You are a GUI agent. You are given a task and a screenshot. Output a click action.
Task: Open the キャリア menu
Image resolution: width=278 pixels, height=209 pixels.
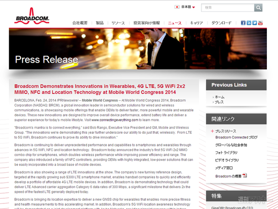click(x=196, y=23)
